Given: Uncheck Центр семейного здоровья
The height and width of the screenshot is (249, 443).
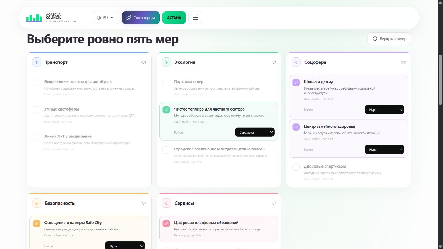Looking at the screenshot, I should click(296, 127).
